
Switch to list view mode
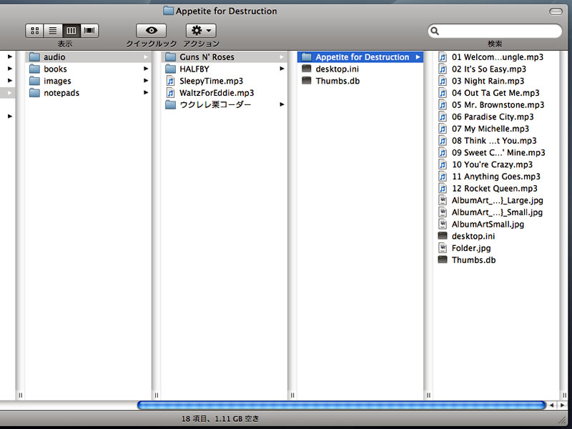point(53,31)
